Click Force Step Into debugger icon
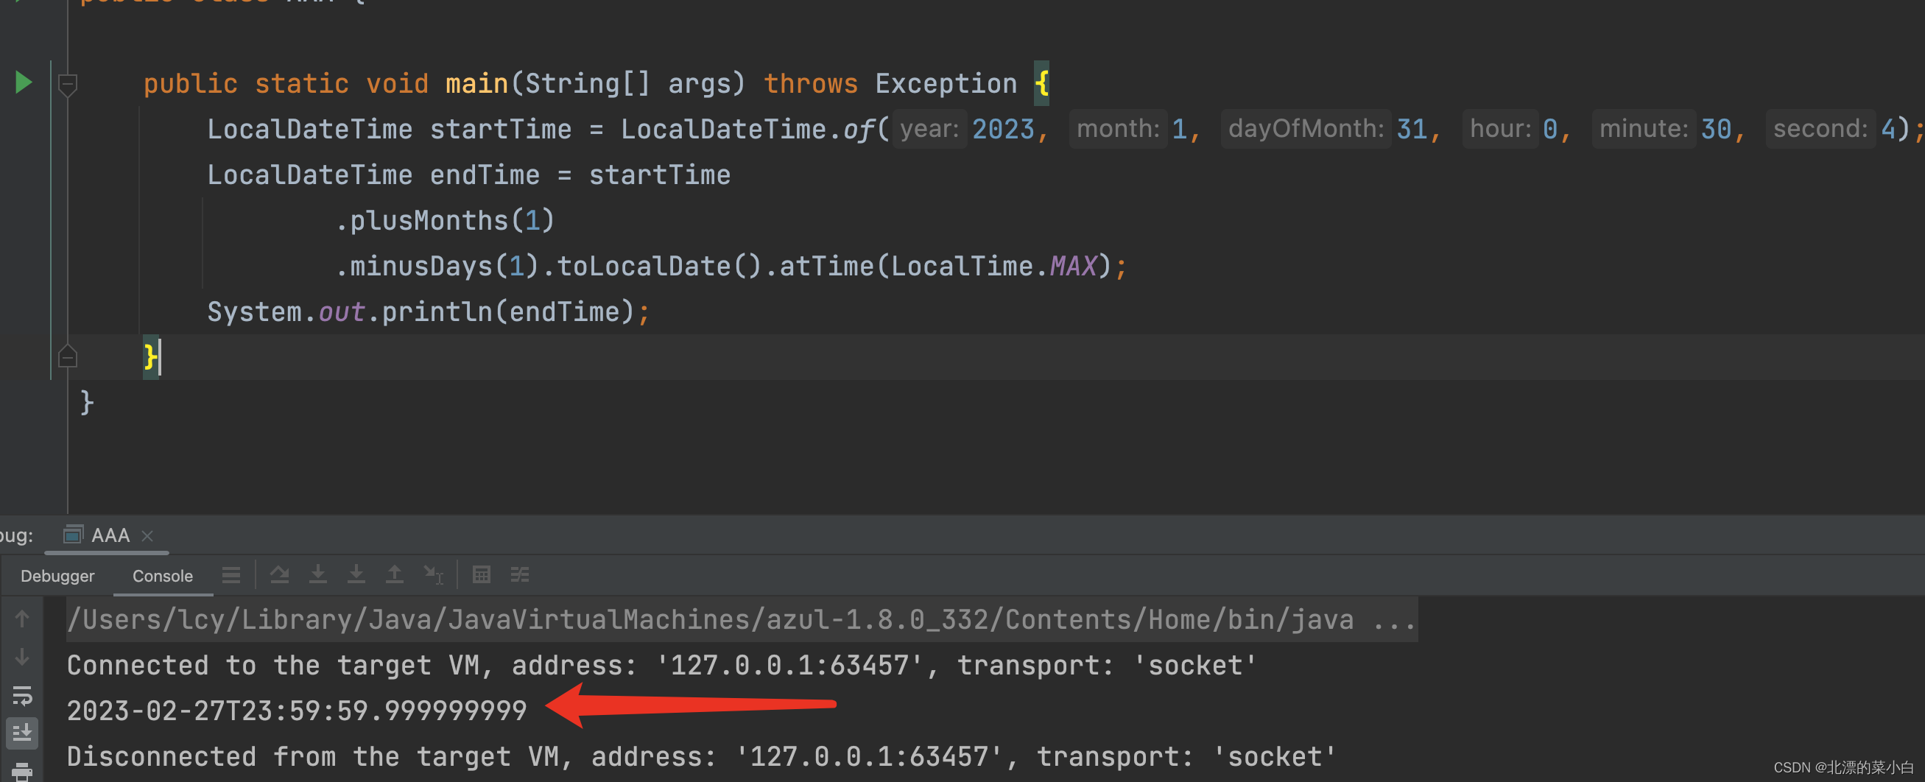 [x=356, y=574]
